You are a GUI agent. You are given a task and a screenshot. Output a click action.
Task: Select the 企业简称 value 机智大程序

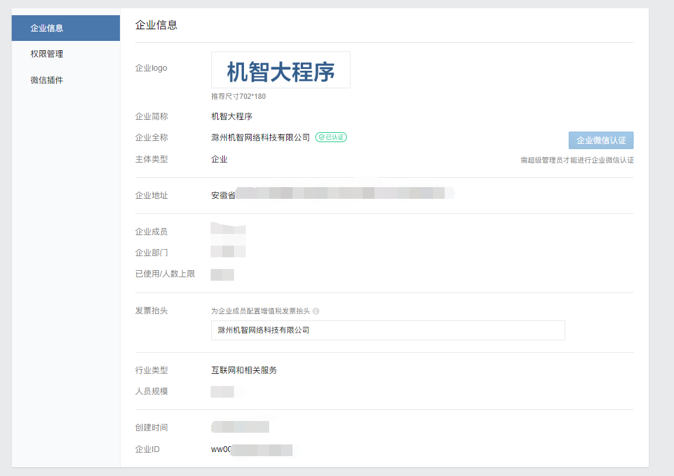(x=232, y=116)
